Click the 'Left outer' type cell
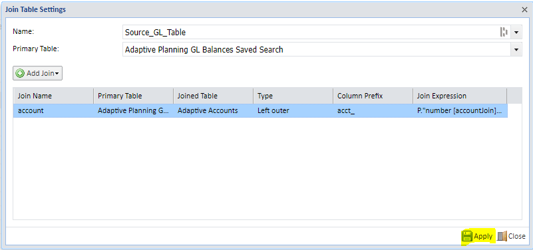Image resolution: width=533 pixels, height=250 pixels. tap(293, 111)
